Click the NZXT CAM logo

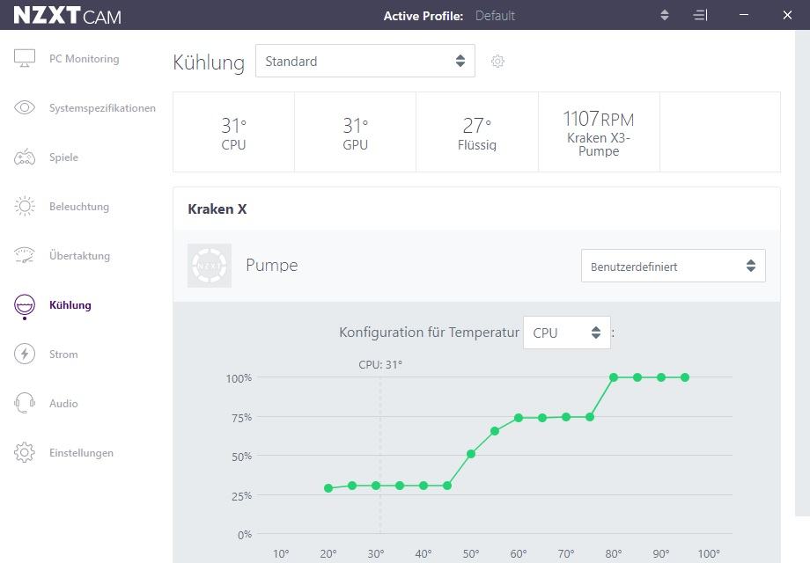(x=67, y=15)
